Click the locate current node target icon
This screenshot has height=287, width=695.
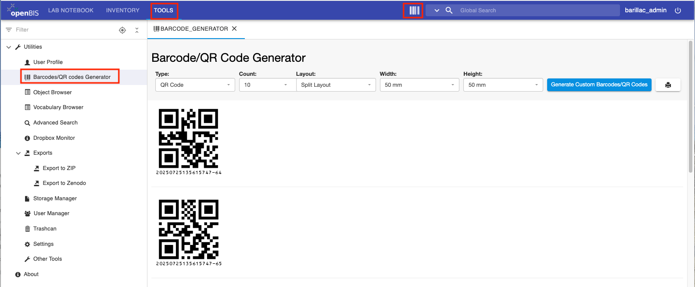tap(122, 30)
